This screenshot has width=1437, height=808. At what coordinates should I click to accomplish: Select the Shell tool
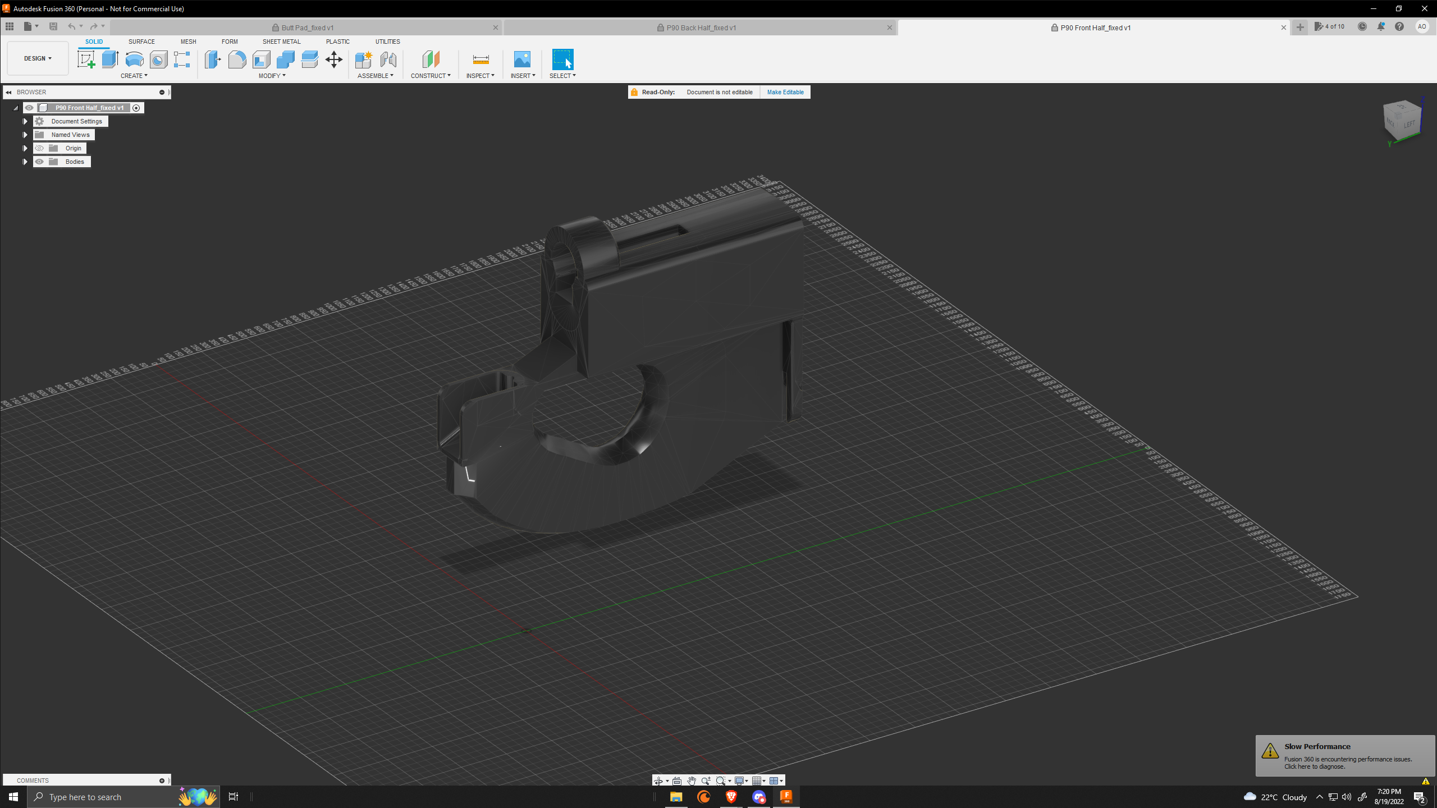[x=261, y=59]
